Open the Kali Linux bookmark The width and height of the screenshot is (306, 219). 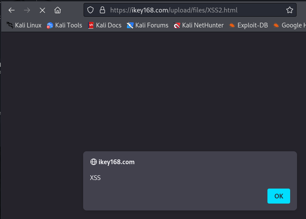coord(24,25)
